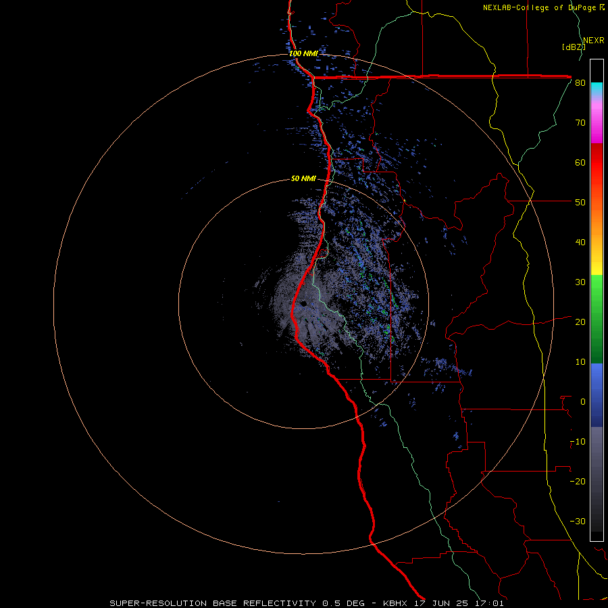Click the 40 dBZ scale value
This screenshot has height=608, width=608.
coord(580,243)
